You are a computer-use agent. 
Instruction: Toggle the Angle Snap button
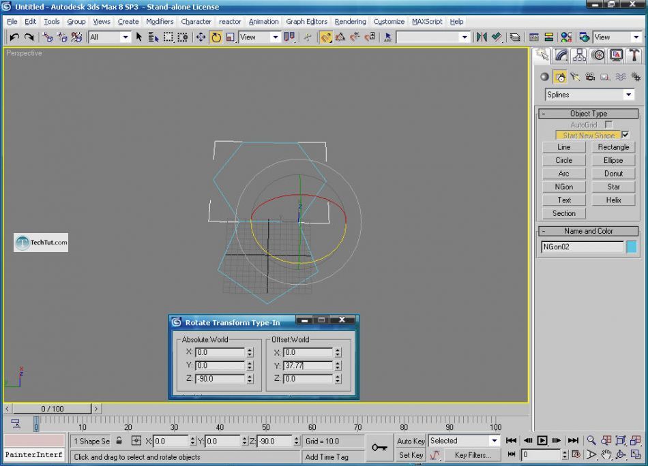pos(340,37)
